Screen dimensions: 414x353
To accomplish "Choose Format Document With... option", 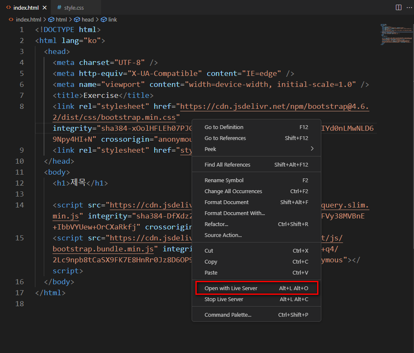I will click(256, 213).
